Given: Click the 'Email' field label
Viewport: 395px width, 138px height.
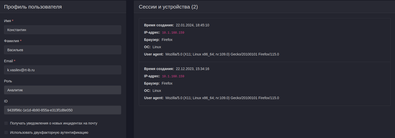Looking at the screenshot, I should point(9,61).
